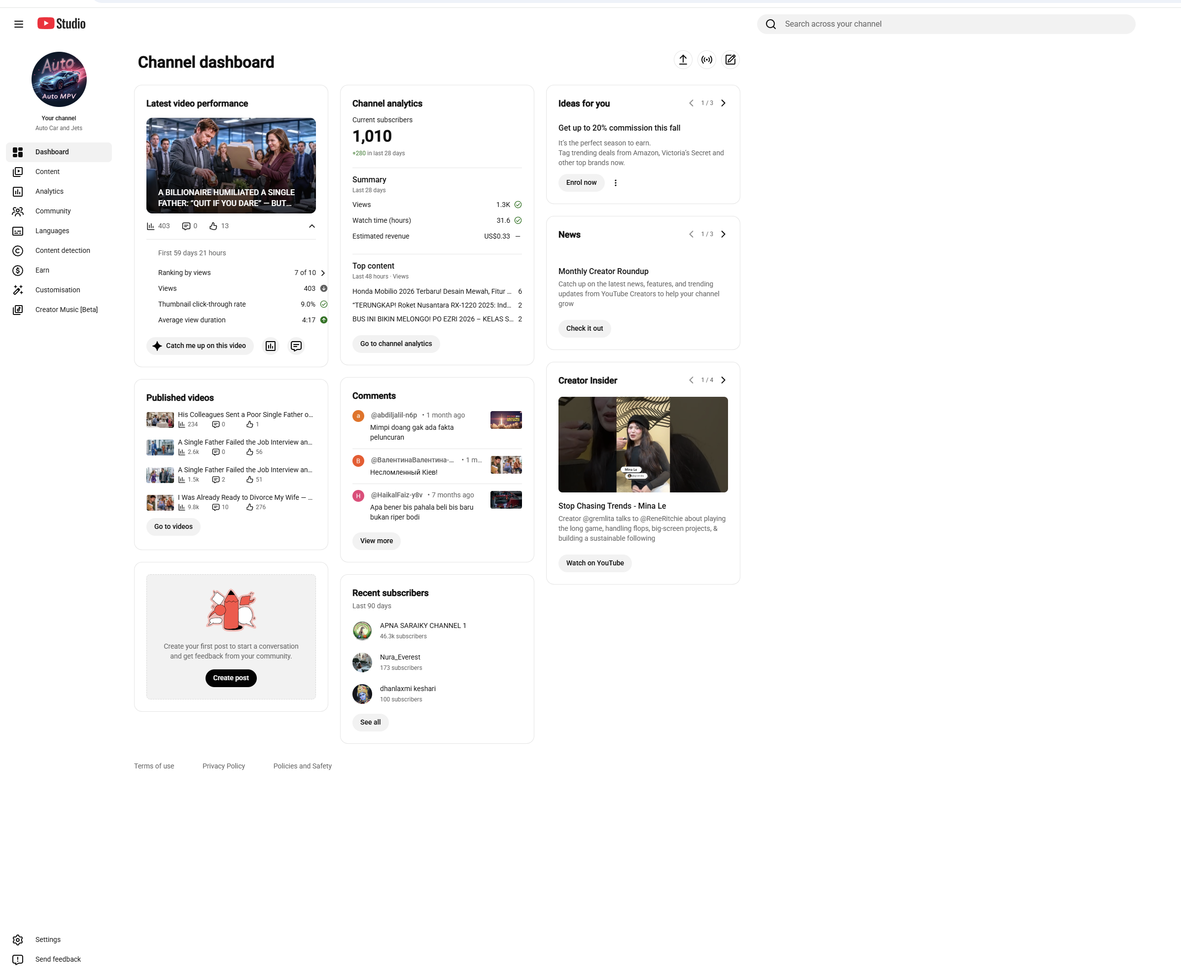Screen dimensions: 1181x973
Task: Open Dashboard in the sidebar
Action: pos(59,152)
